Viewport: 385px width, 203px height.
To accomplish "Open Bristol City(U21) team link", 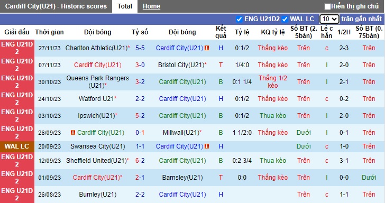I will pos(181,65).
